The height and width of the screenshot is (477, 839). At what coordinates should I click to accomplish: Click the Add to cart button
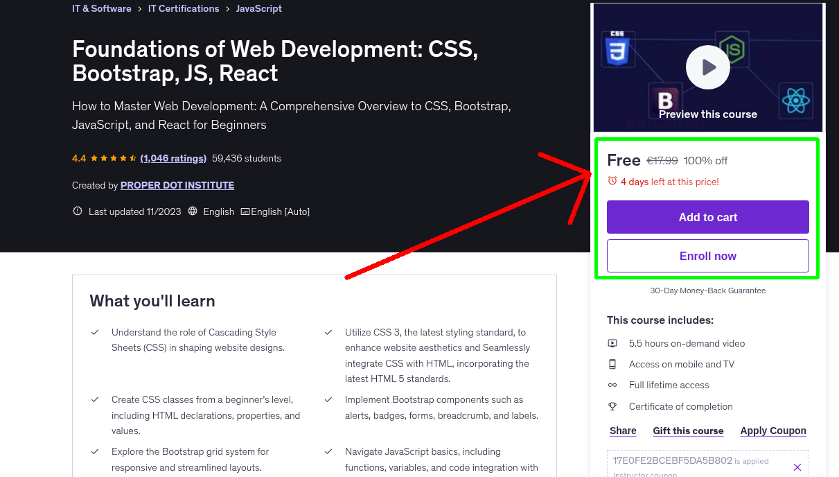(707, 217)
